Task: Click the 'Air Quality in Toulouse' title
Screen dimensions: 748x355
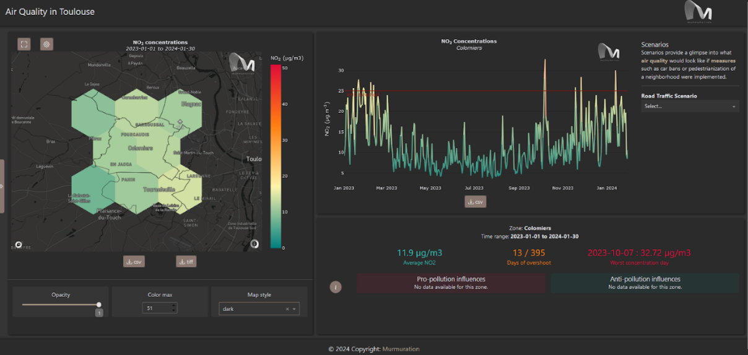Action: click(50, 12)
